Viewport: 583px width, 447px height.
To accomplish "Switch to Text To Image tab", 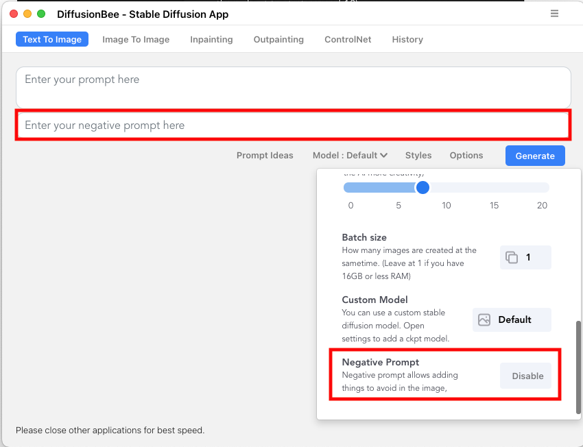I will (52, 39).
